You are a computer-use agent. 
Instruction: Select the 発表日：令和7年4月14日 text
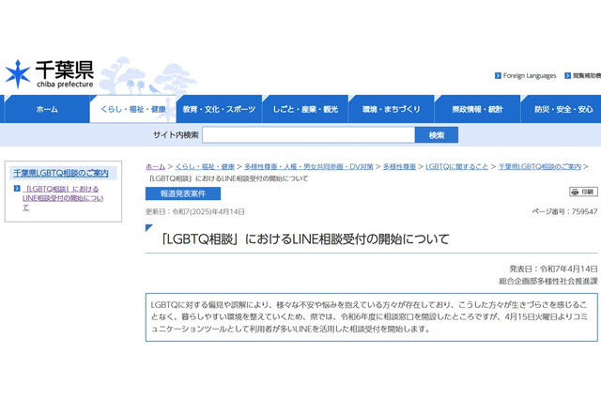coord(553,269)
